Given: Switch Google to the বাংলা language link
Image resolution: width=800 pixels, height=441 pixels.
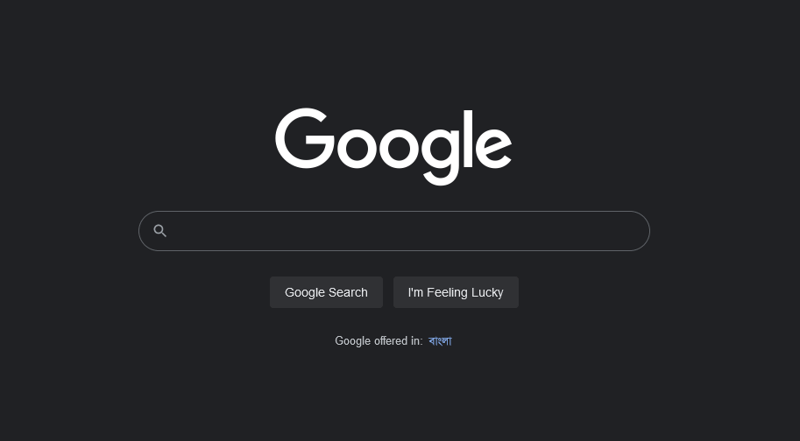Looking at the screenshot, I should (x=440, y=340).
